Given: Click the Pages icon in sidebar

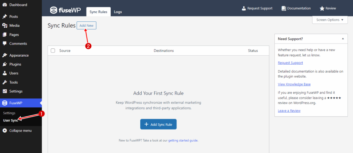Looking at the screenshot, I should pos(4,35).
